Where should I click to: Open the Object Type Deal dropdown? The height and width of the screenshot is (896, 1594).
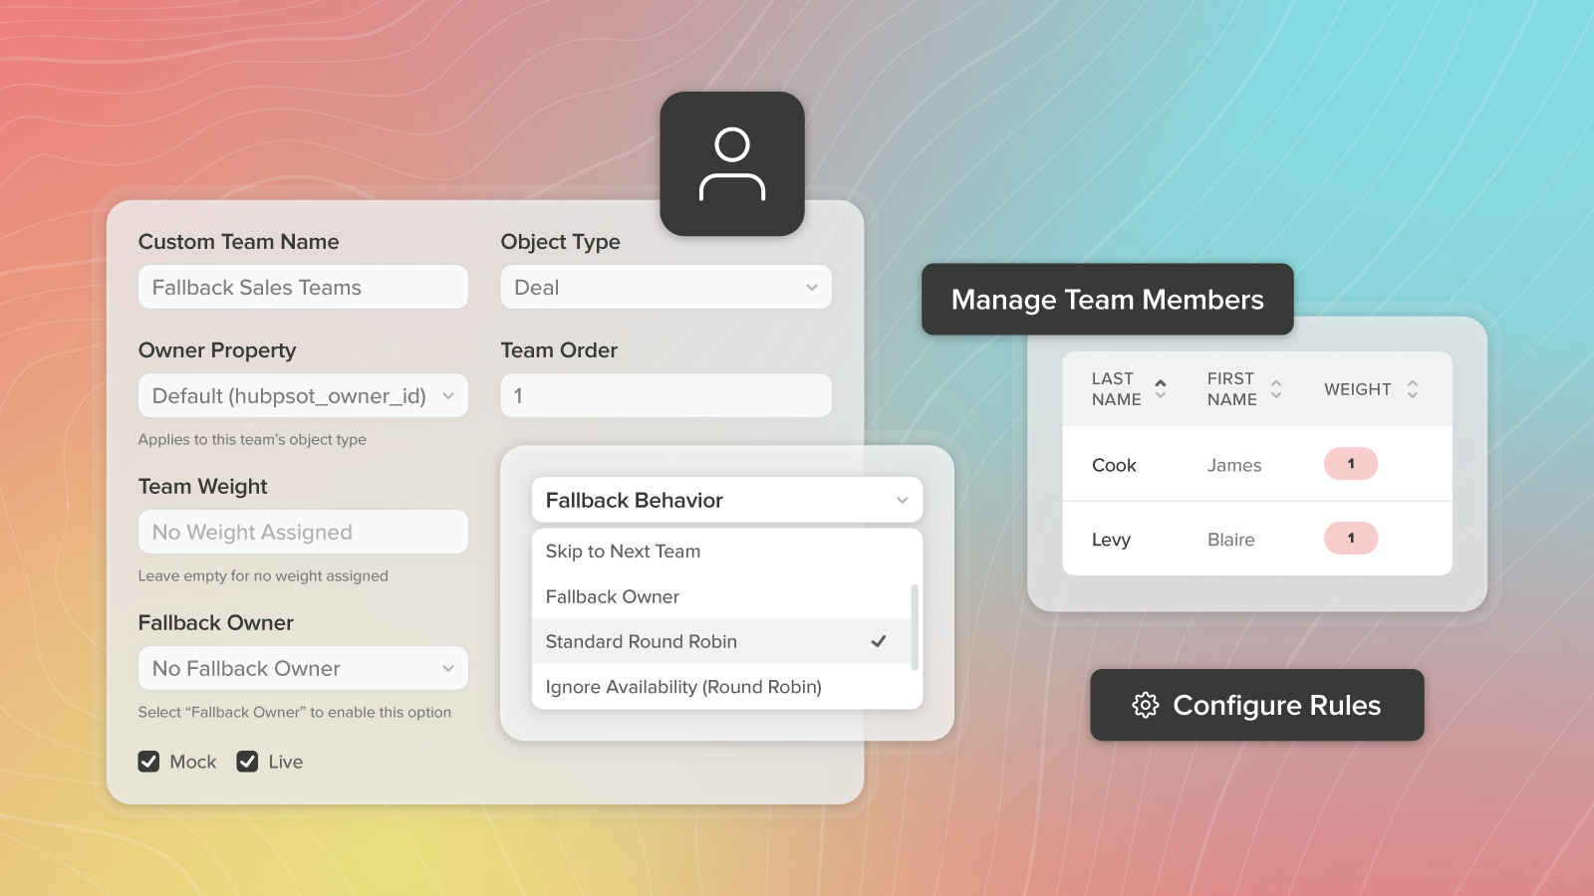[x=666, y=287]
